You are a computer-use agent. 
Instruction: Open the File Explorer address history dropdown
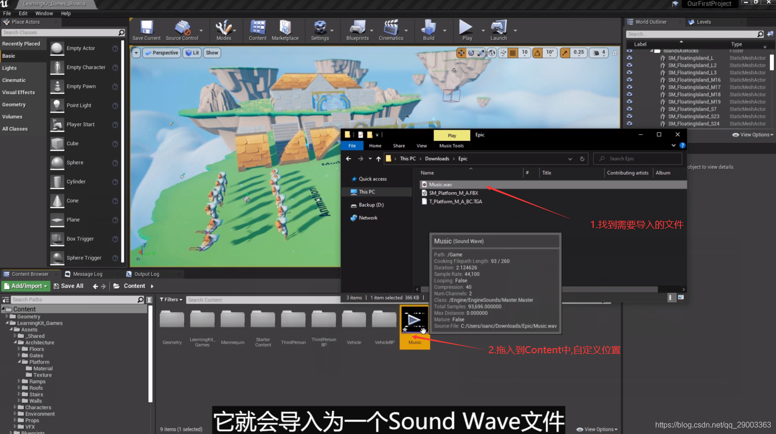[x=570, y=159]
